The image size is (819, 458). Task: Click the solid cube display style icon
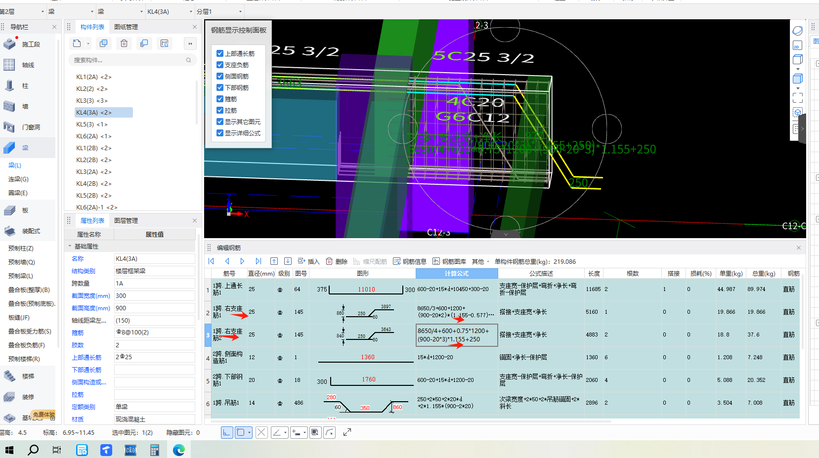point(797,79)
